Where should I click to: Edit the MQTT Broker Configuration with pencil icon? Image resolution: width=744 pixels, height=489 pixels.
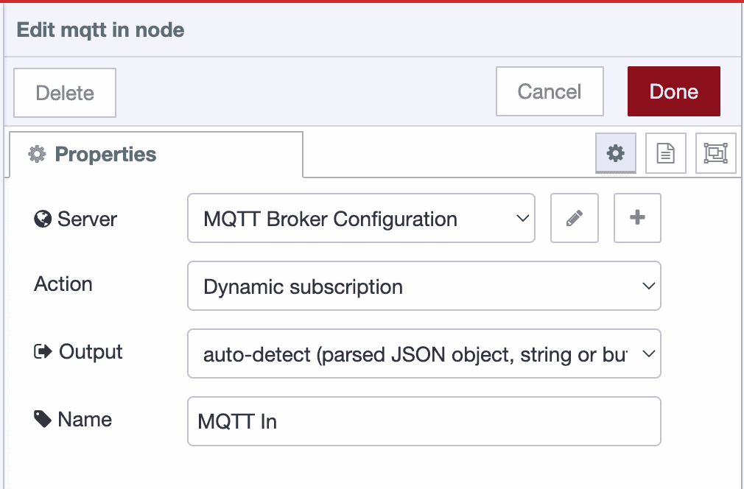click(x=574, y=218)
